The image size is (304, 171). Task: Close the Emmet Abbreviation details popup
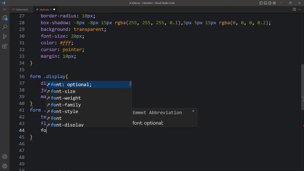point(193,111)
